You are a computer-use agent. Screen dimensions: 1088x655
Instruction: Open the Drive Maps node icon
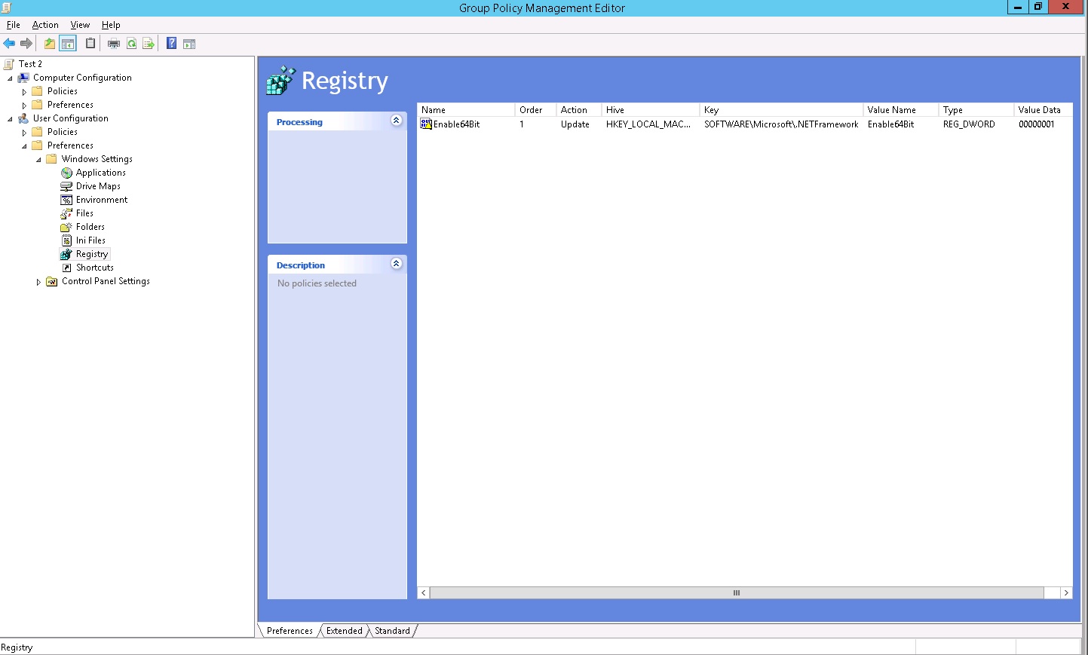67,186
